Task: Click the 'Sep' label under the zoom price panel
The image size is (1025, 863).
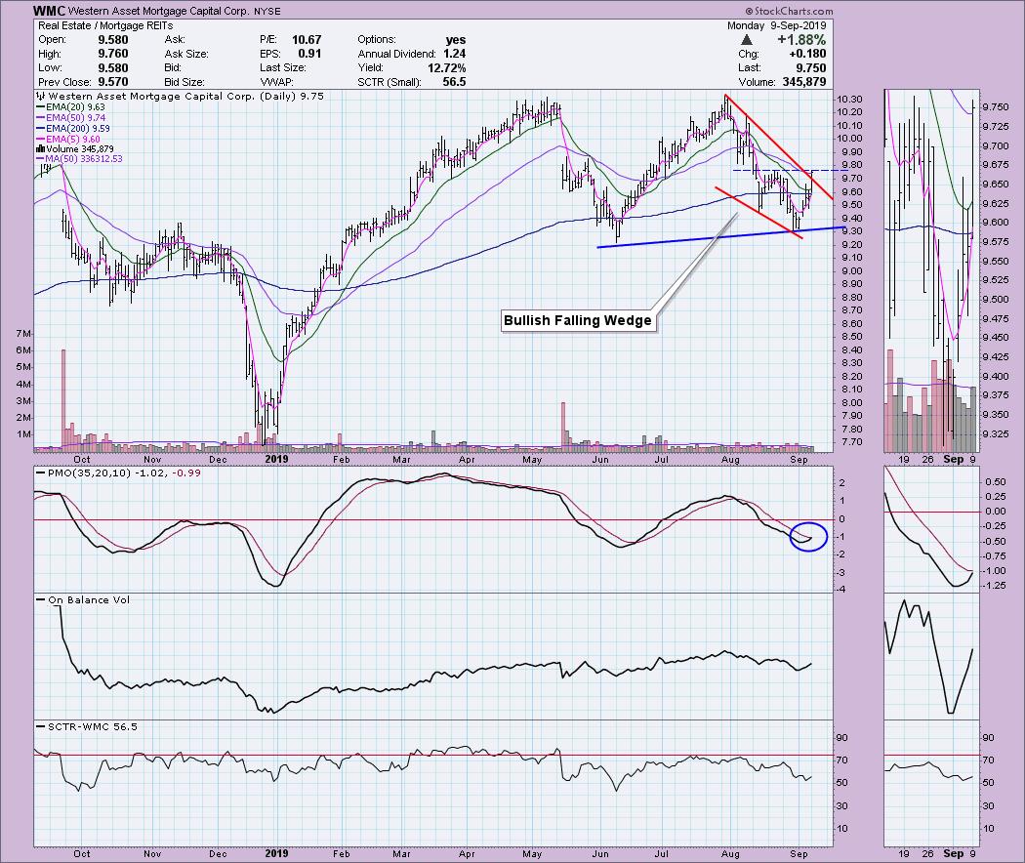Action: (x=953, y=459)
